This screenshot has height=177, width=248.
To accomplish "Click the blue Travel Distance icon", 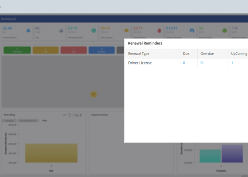I will tap(28, 30).
